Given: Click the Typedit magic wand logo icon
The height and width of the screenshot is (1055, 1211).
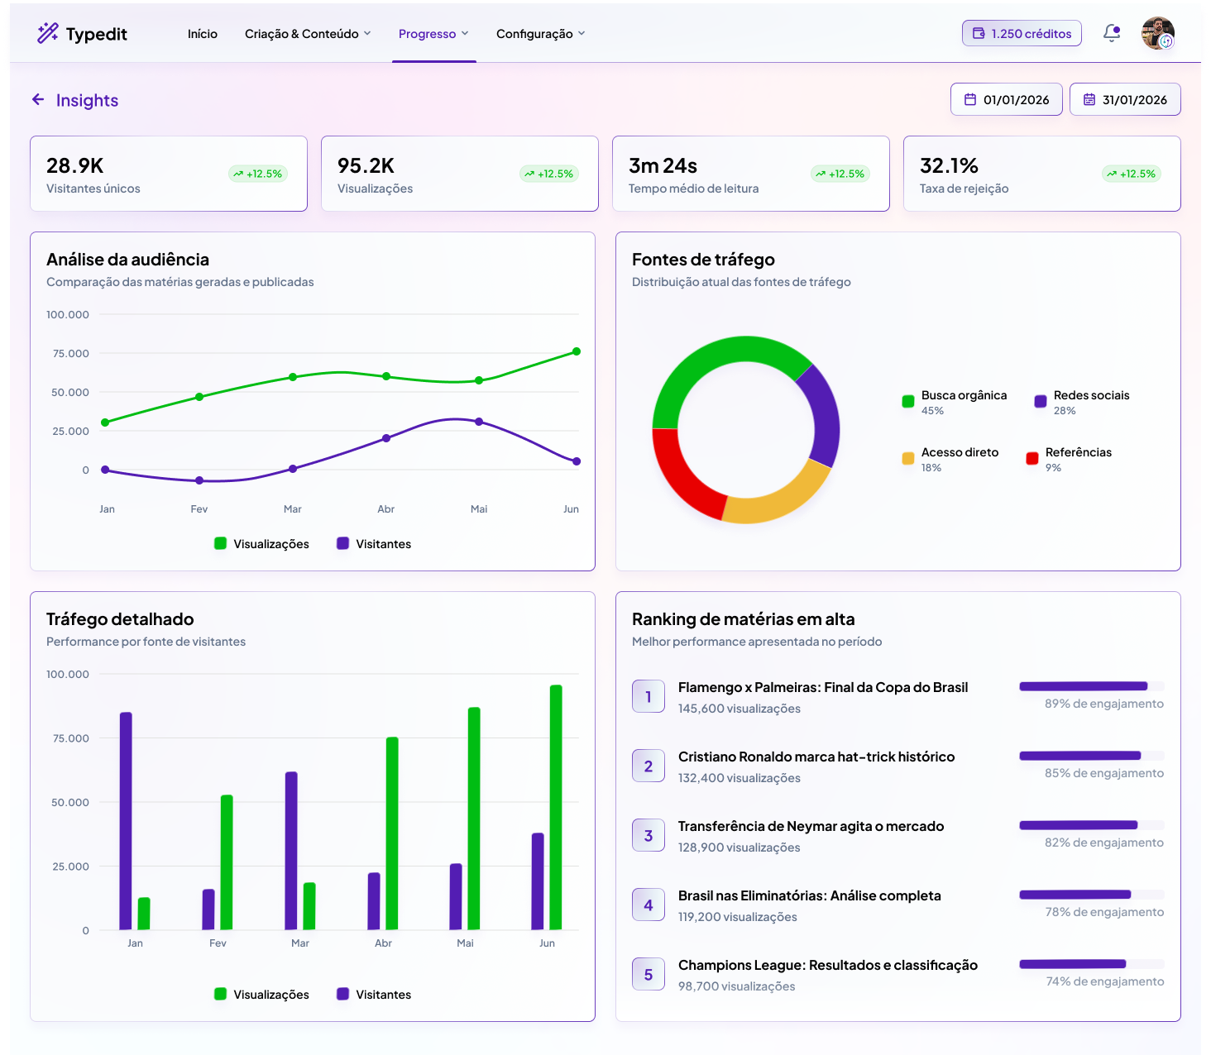Looking at the screenshot, I should [x=48, y=33].
